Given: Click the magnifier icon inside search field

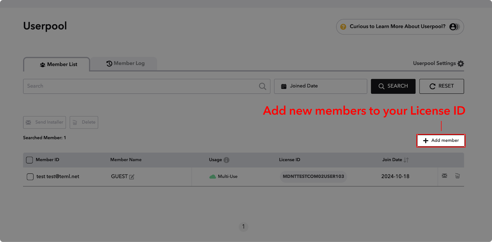Looking at the screenshot, I should [262, 86].
